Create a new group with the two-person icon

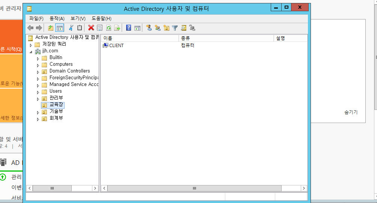point(157,28)
